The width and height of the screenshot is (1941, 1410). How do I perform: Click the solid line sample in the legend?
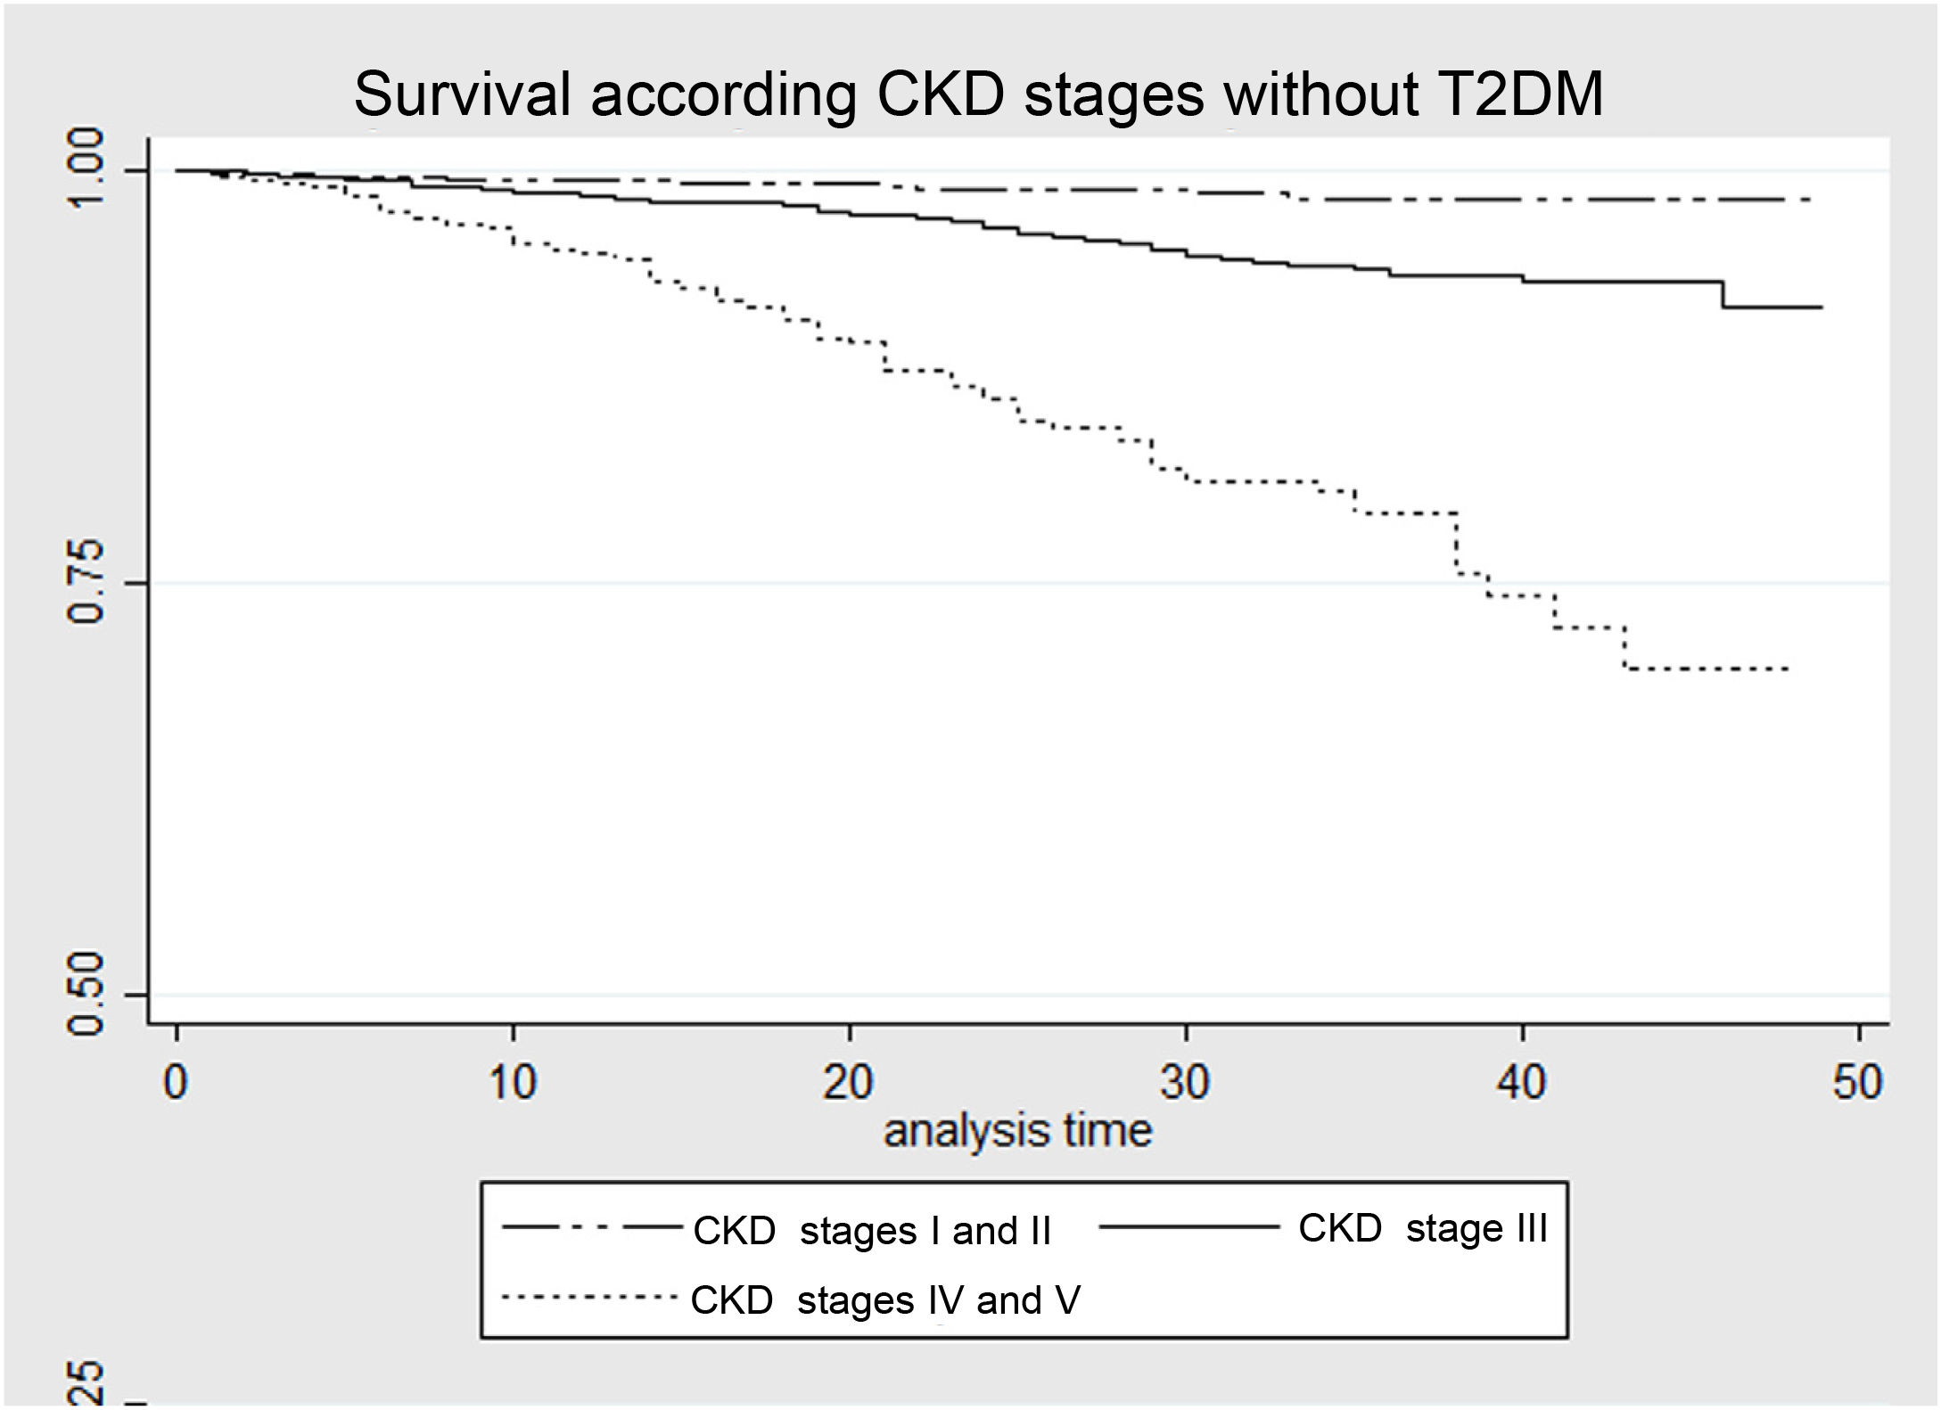tap(1189, 1228)
